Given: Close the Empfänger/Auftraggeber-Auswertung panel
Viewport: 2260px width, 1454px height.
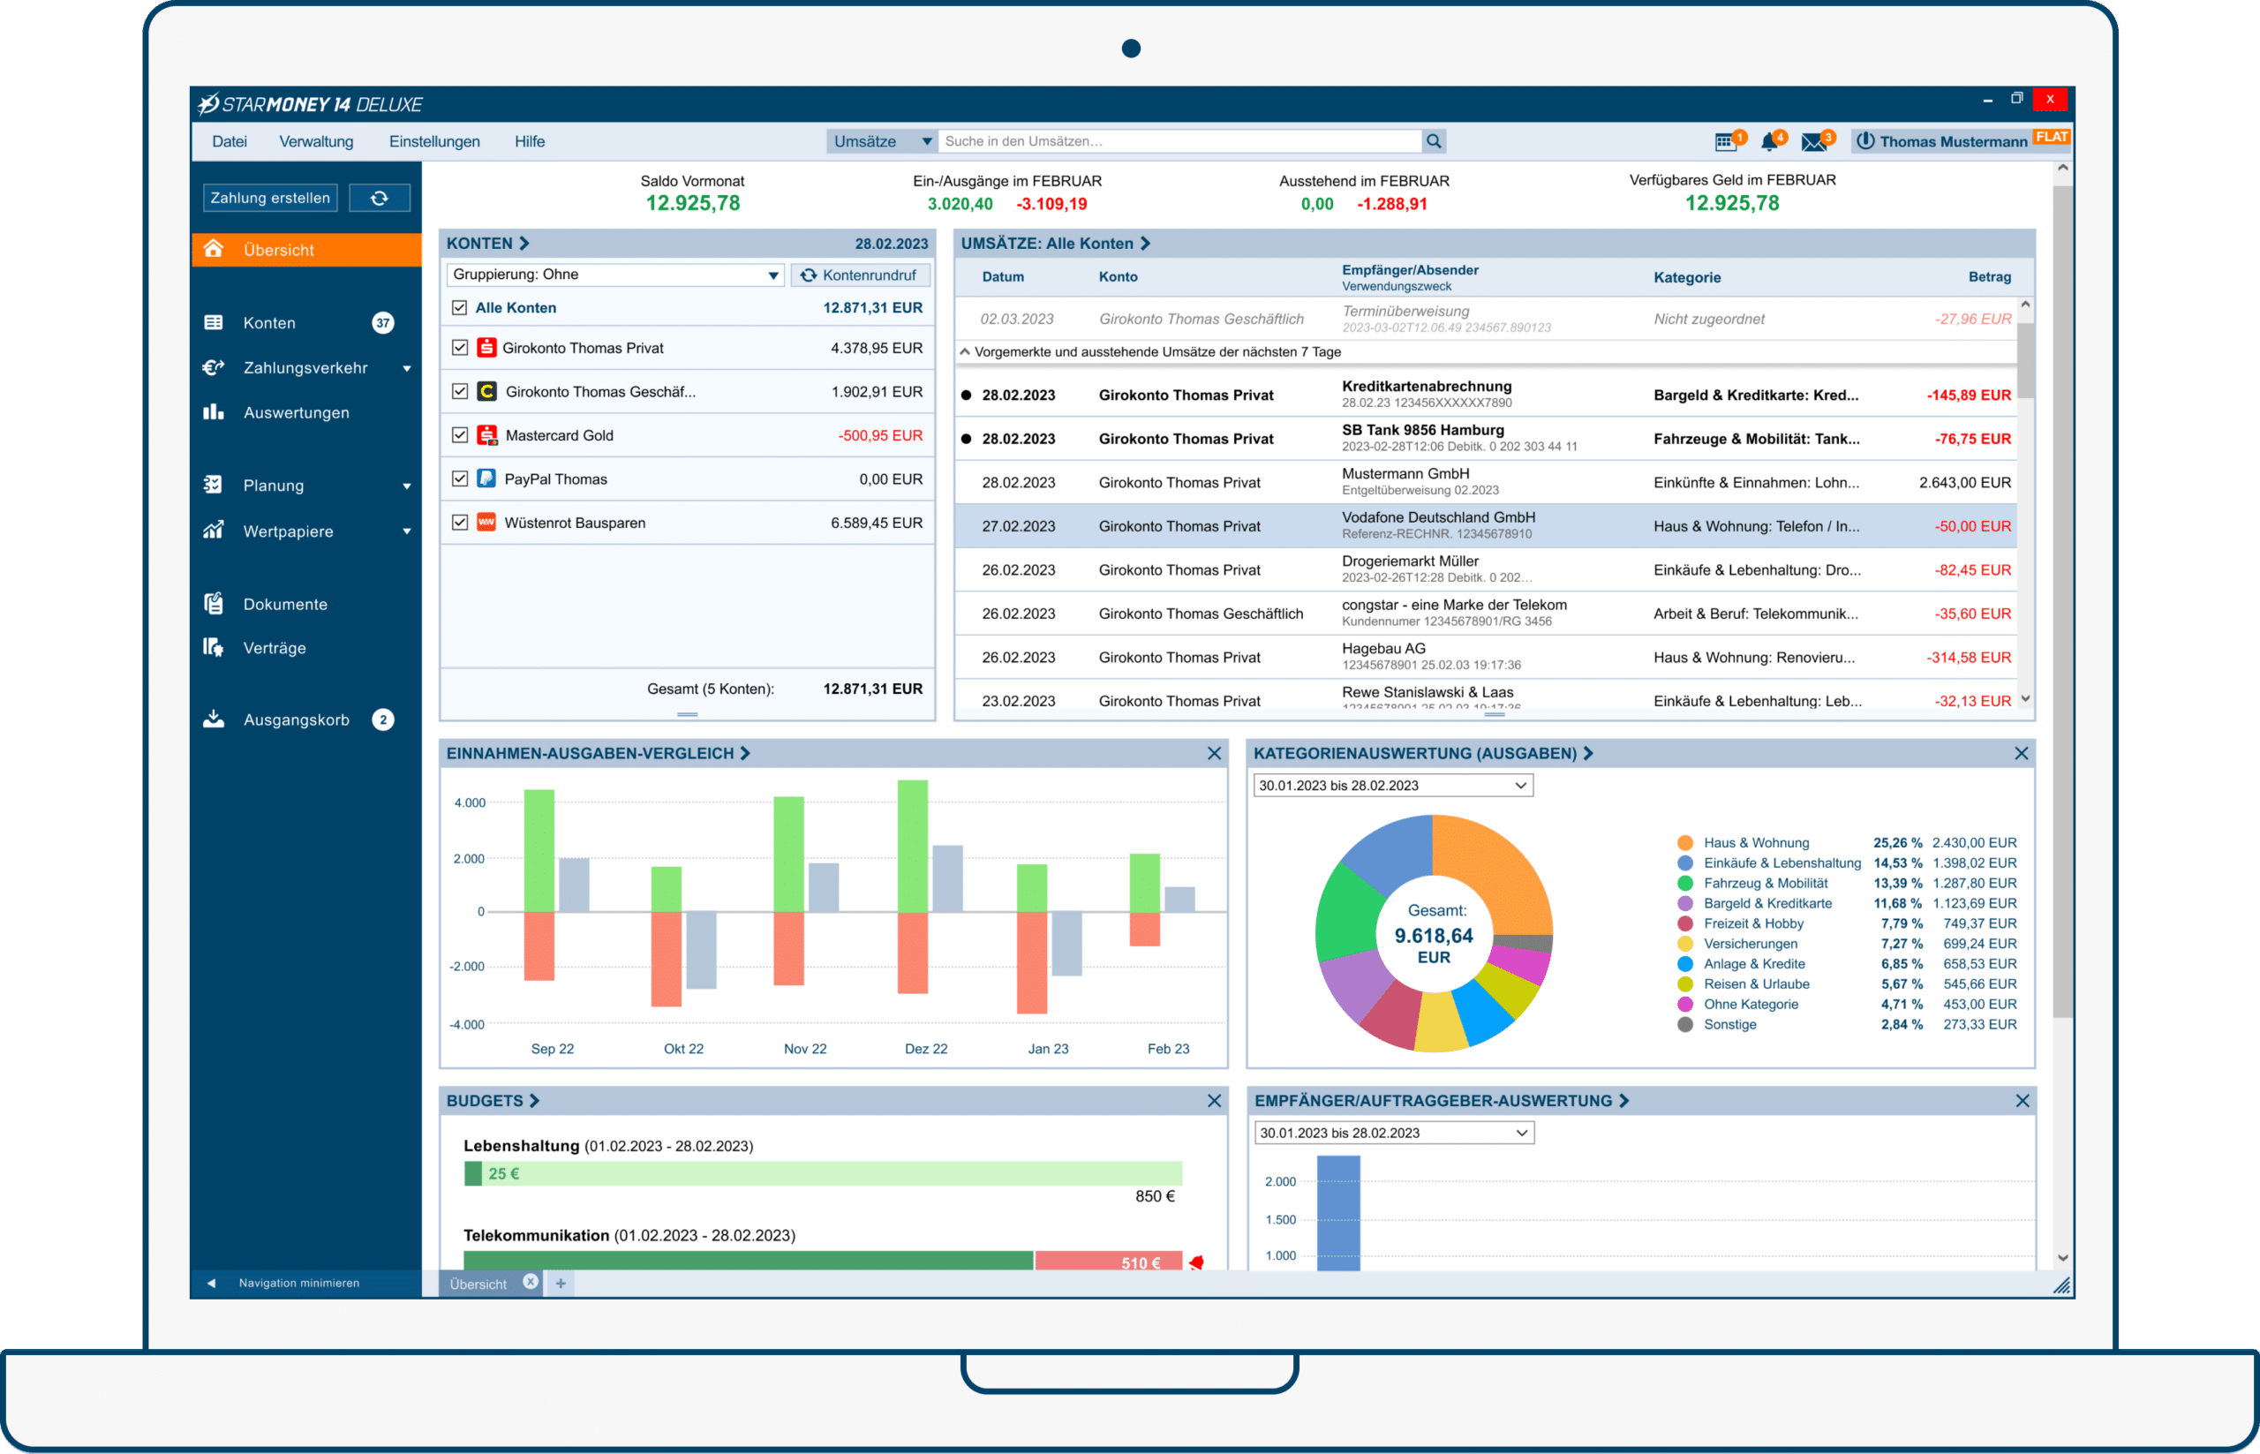Looking at the screenshot, I should click(2023, 1101).
